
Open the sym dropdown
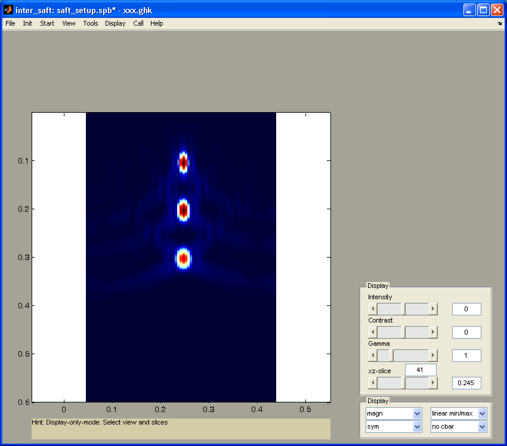point(394,426)
